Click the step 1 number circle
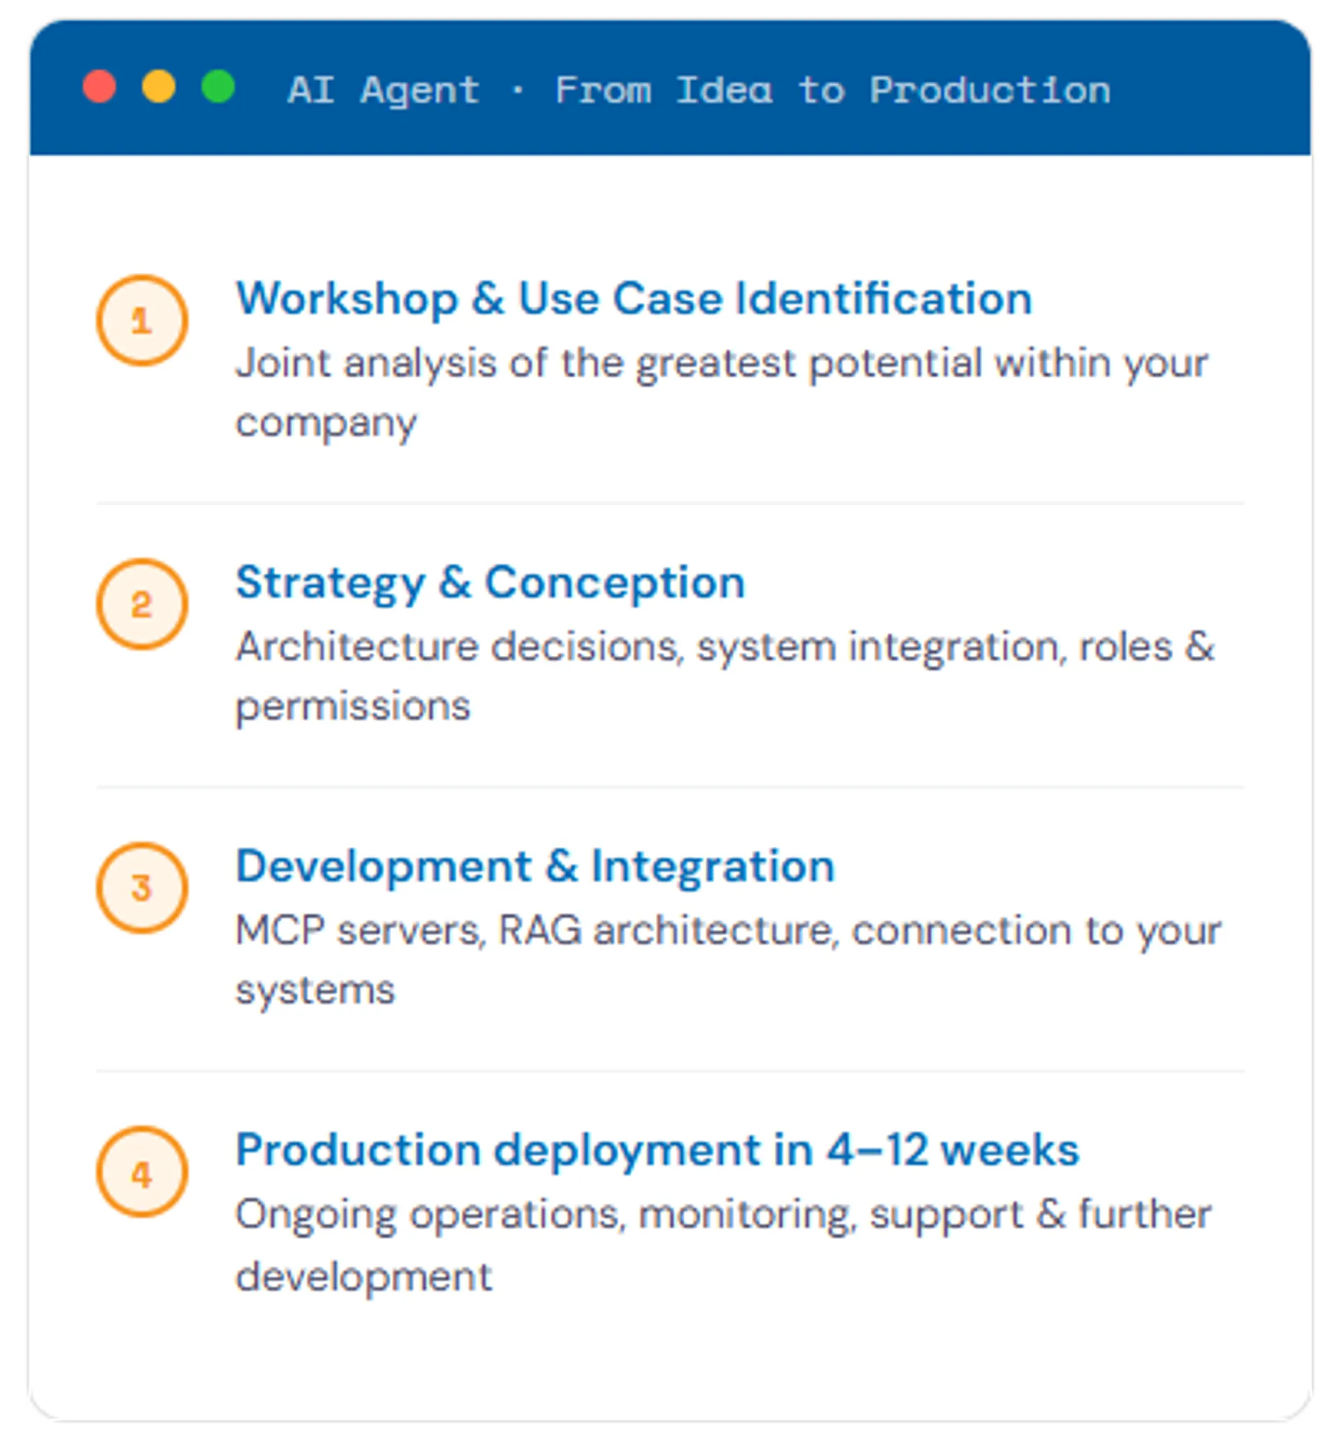Screen dimensions: 1340x1445 (x=142, y=320)
